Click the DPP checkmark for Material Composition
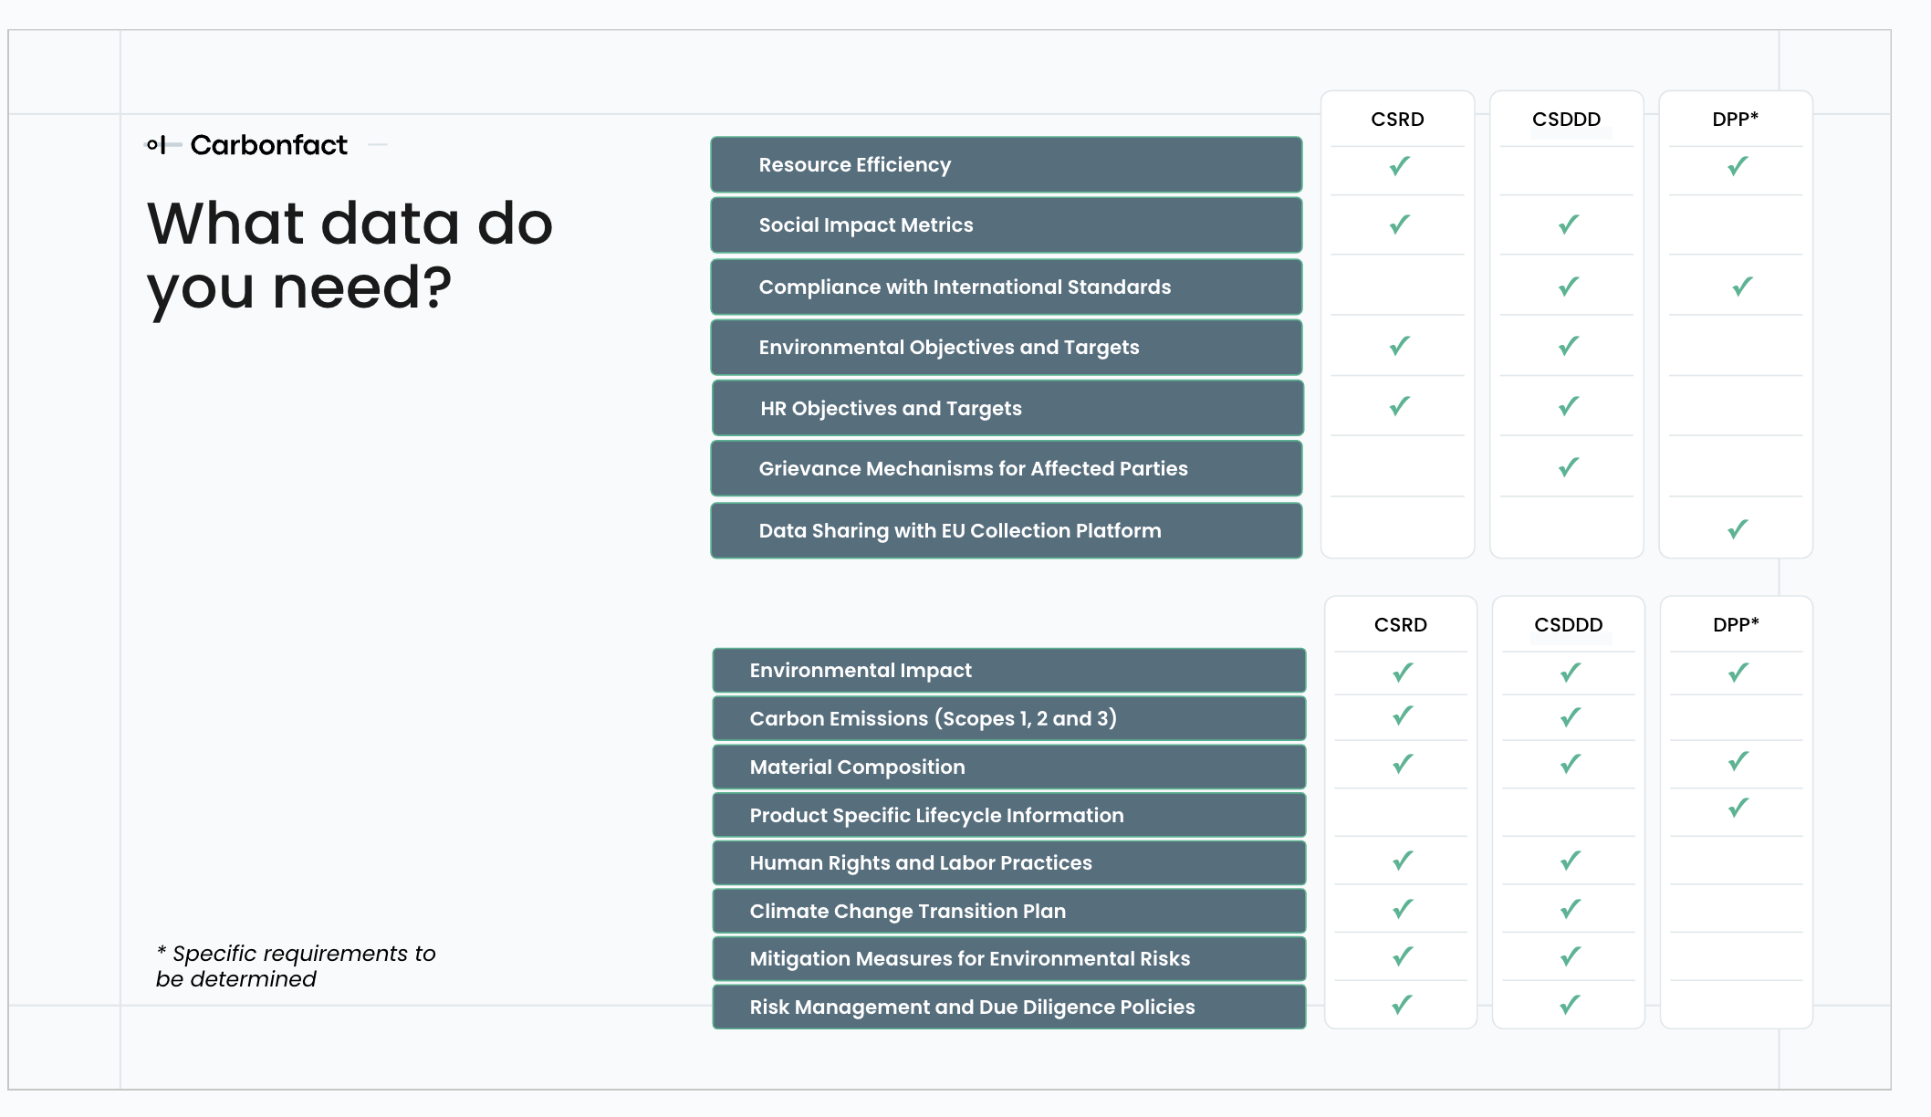The height and width of the screenshot is (1117, 1931). [1738, 761]
